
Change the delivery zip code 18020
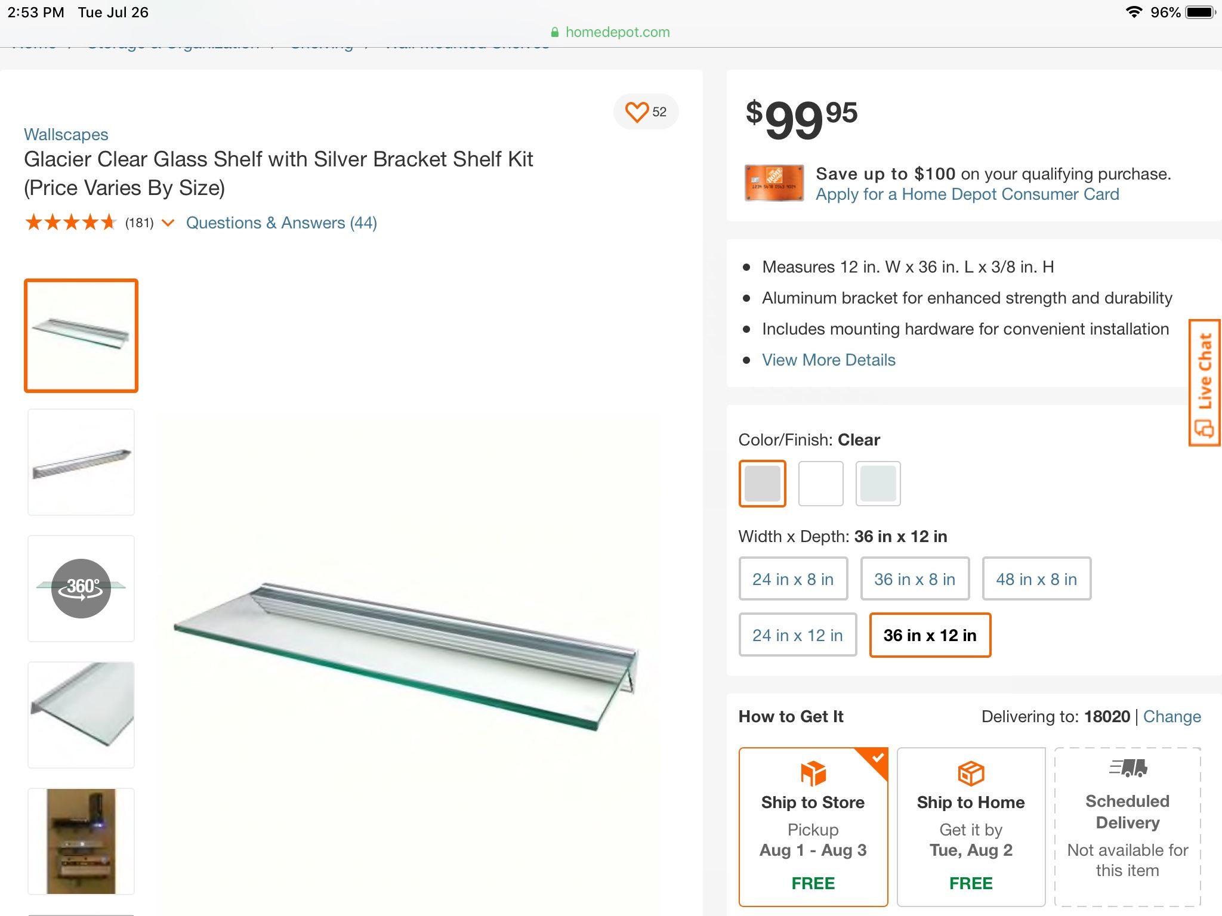[1172, 716]
